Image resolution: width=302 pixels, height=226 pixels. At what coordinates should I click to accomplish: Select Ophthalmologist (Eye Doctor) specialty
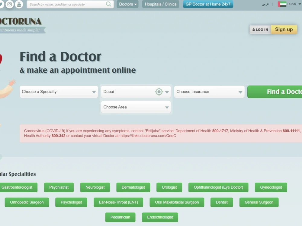pos(218,187)
